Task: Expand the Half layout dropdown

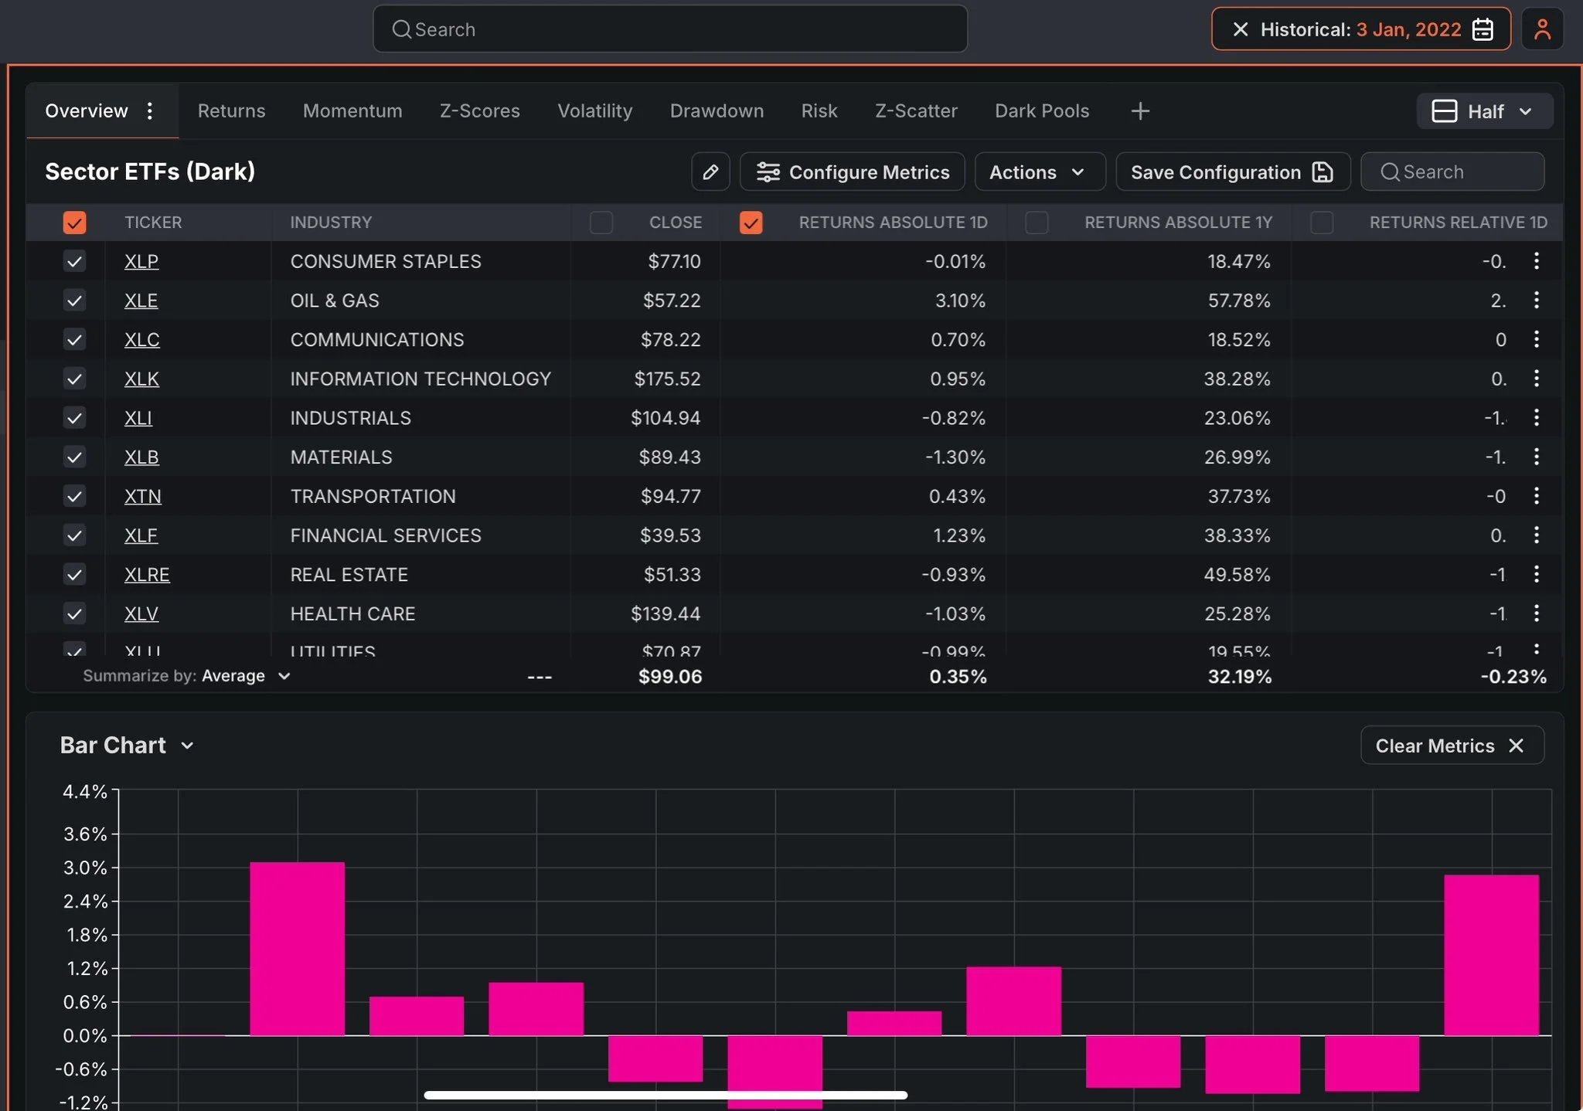Action: [x=1484, y=111]
